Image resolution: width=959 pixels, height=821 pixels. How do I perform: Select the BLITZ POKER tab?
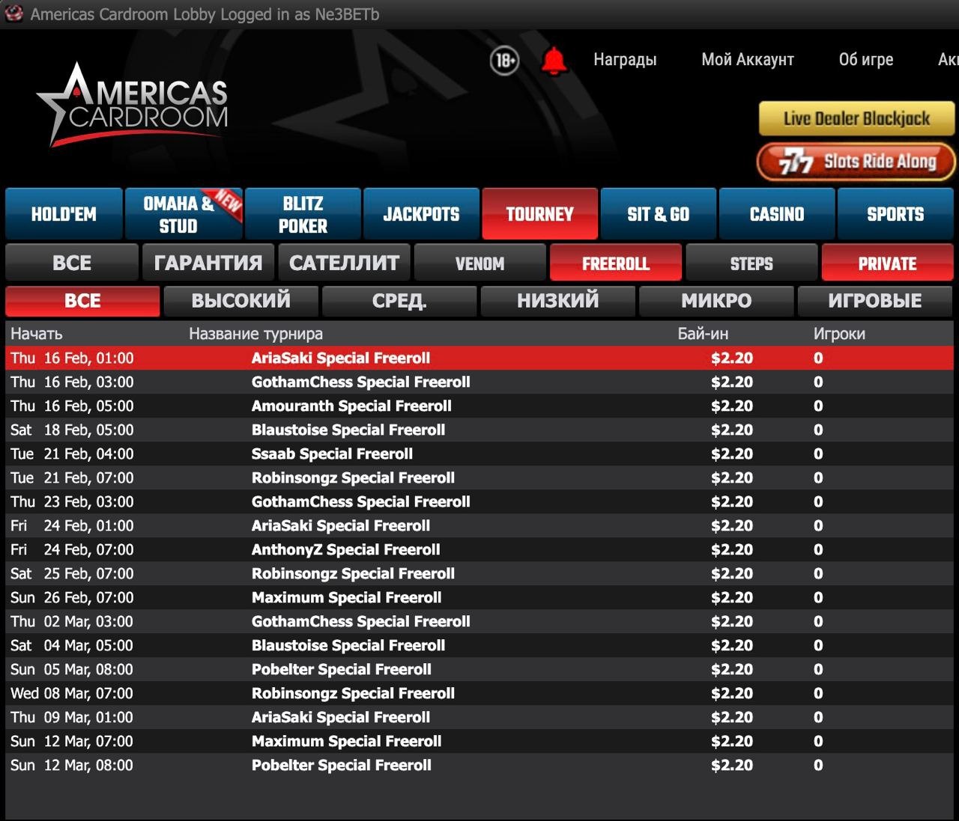(x=303, y=214)
